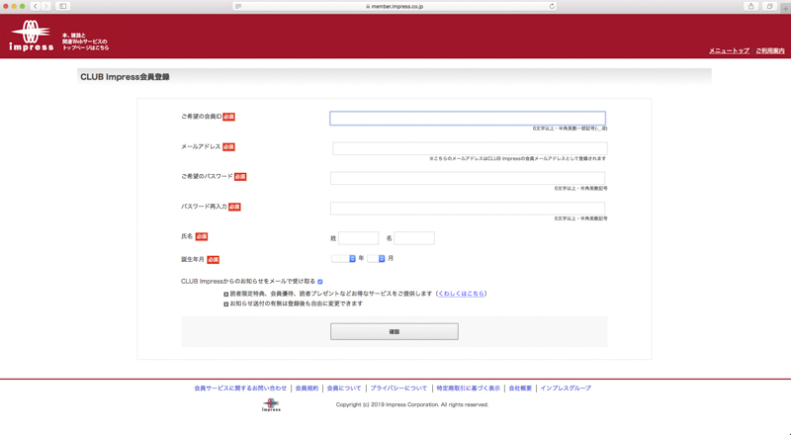Click the メールアドレス input field
This screenshot has width=791, height=435.
click(x=470, y=148)
